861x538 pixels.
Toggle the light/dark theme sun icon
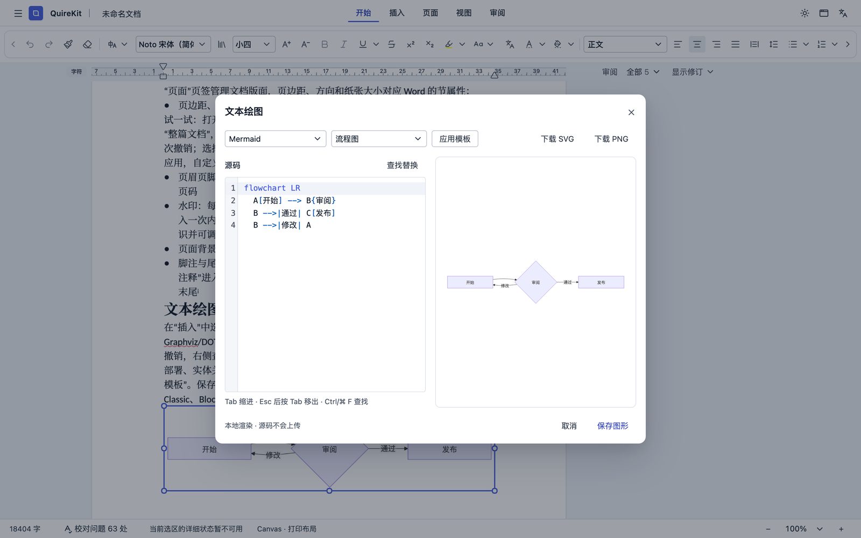point(804,13)
